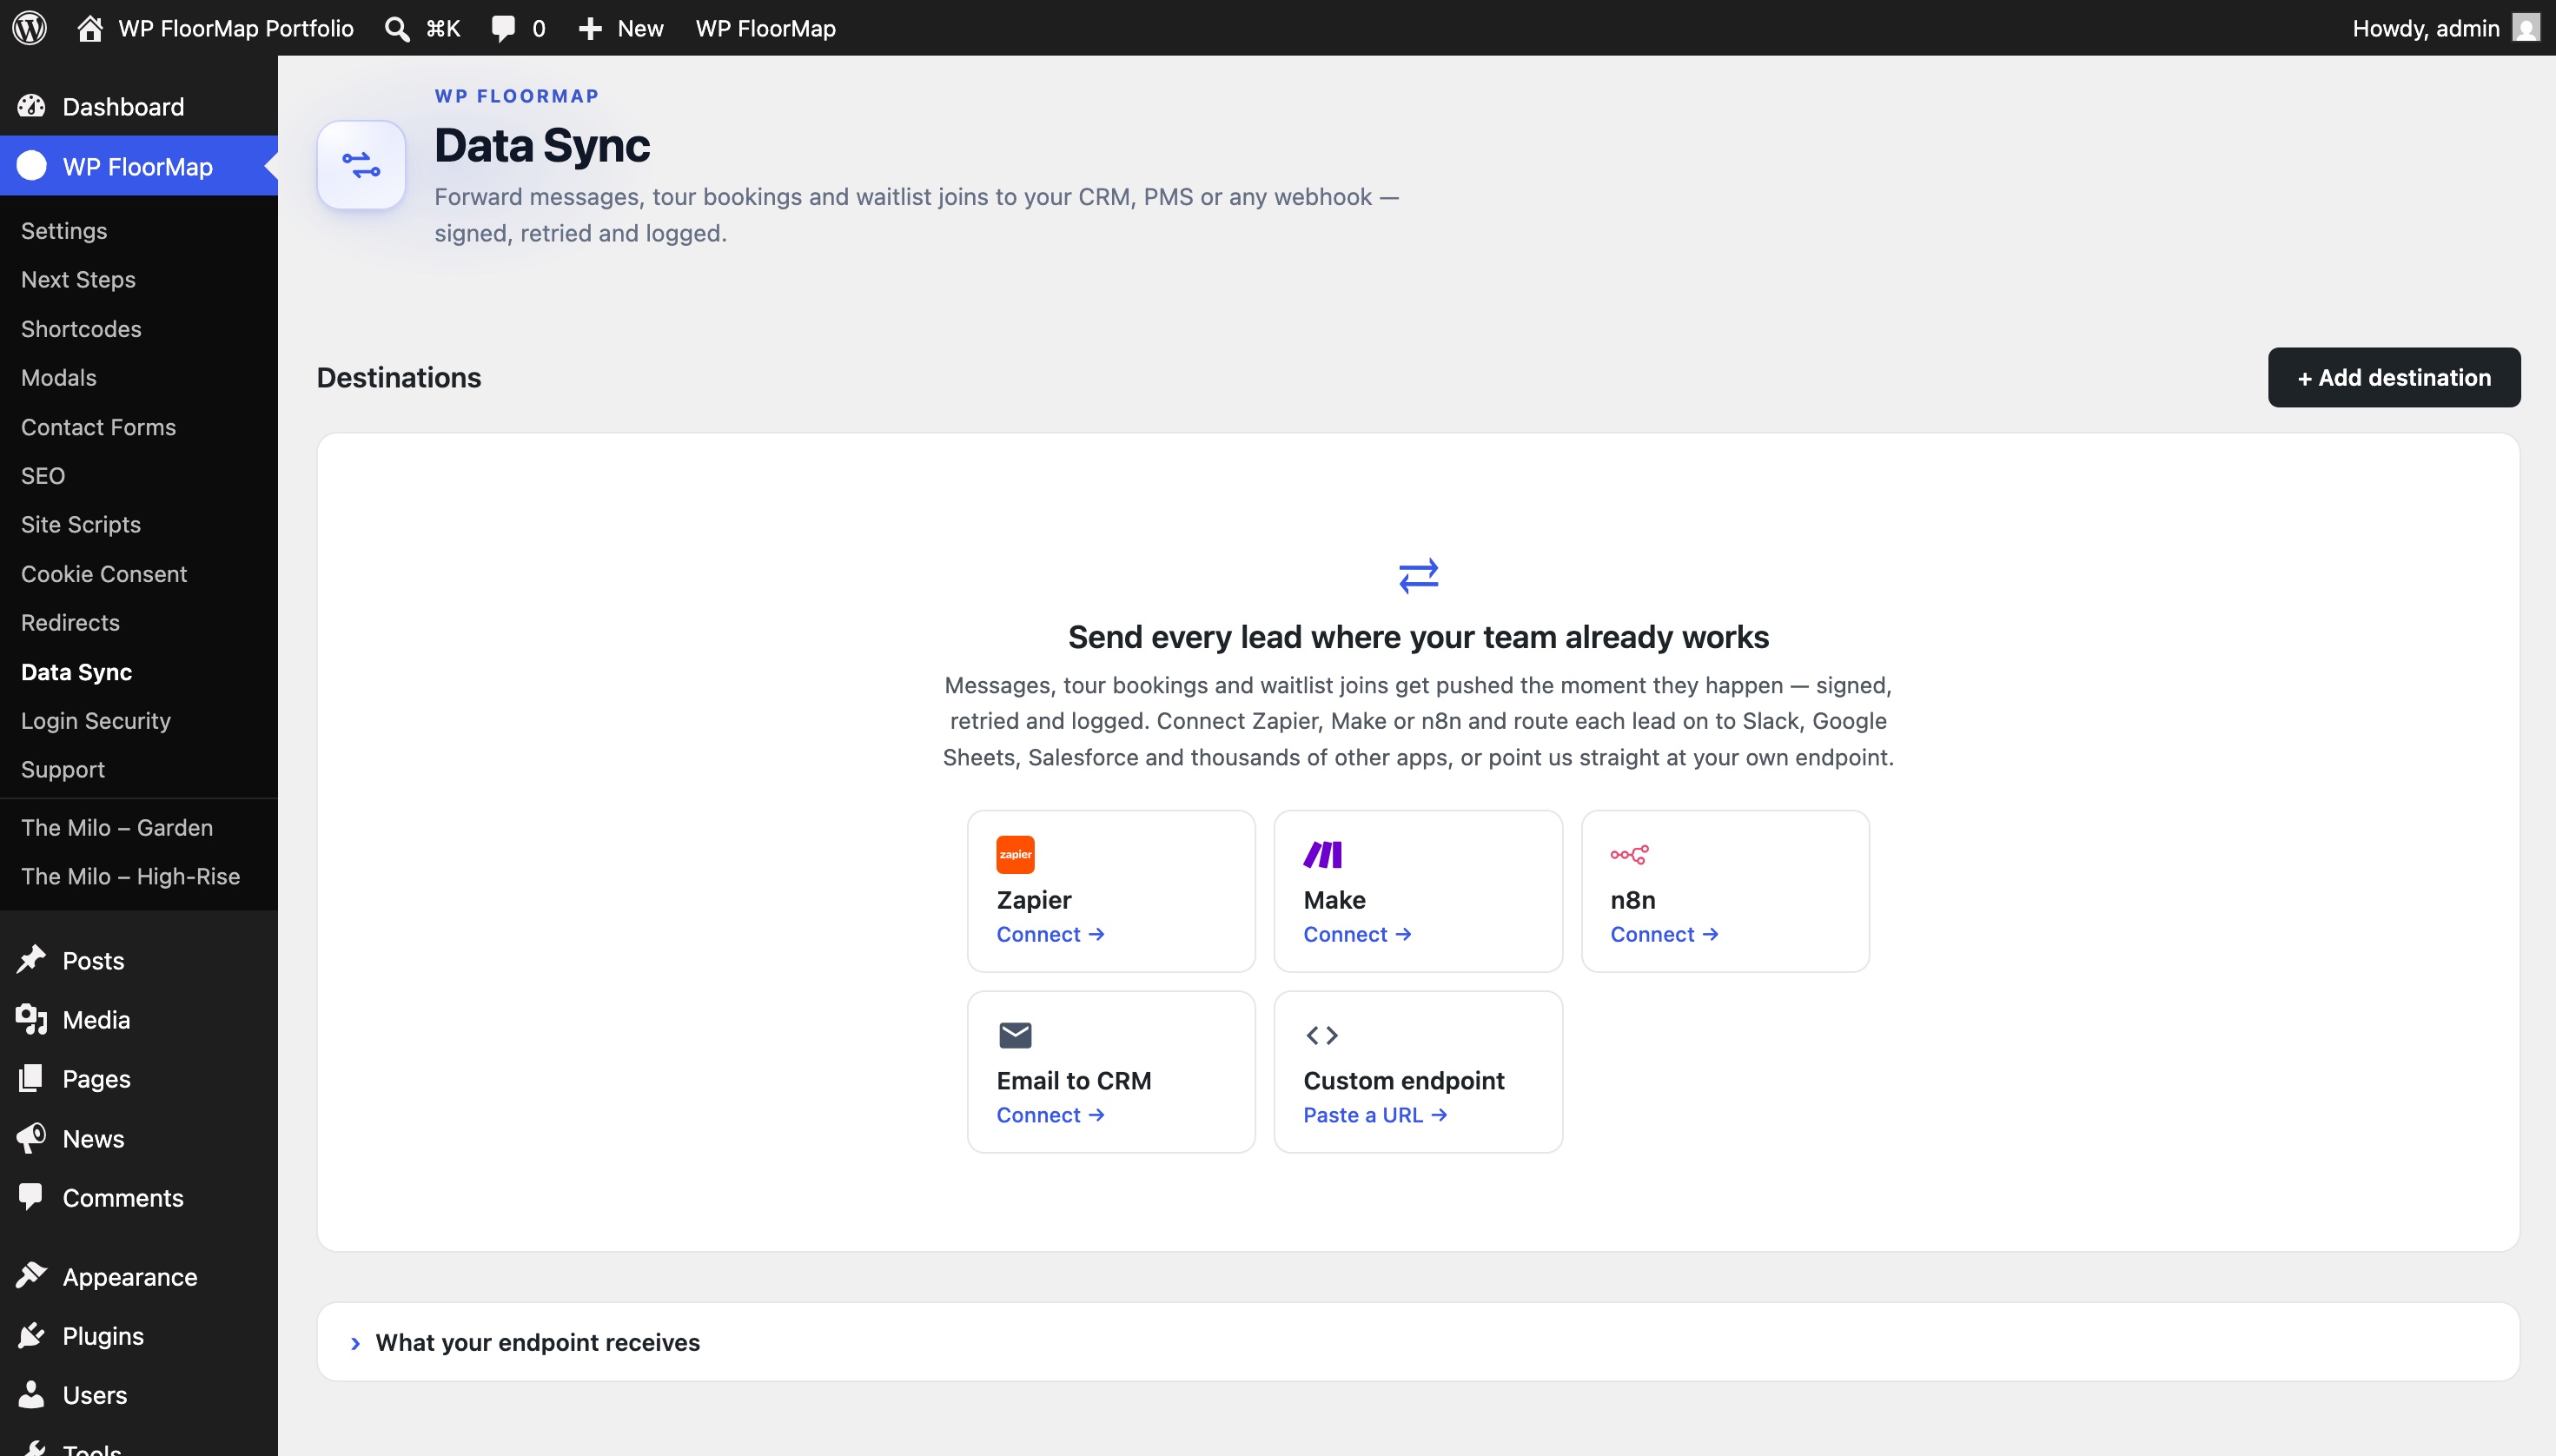Click the blue sync arrows icon

(x=1418, y=575)
